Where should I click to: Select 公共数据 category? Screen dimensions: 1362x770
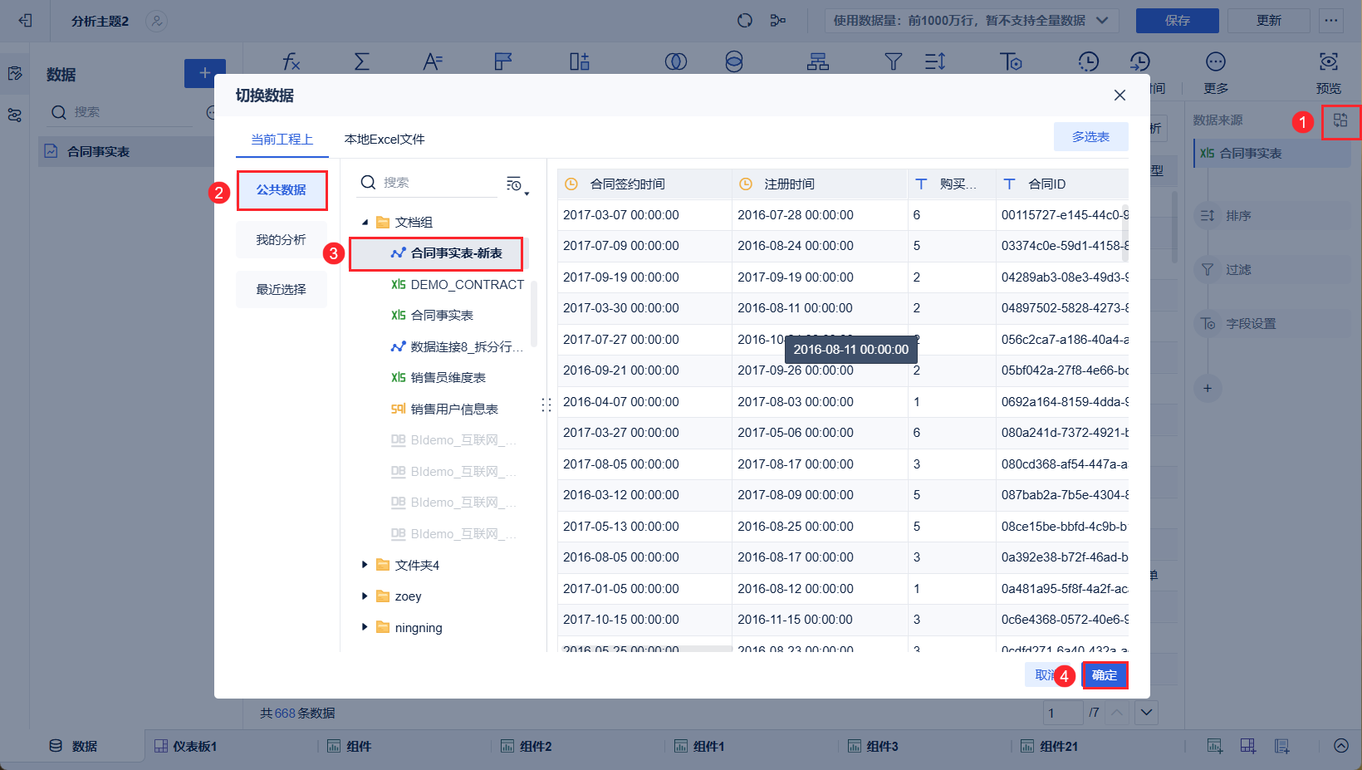[282, 190]
